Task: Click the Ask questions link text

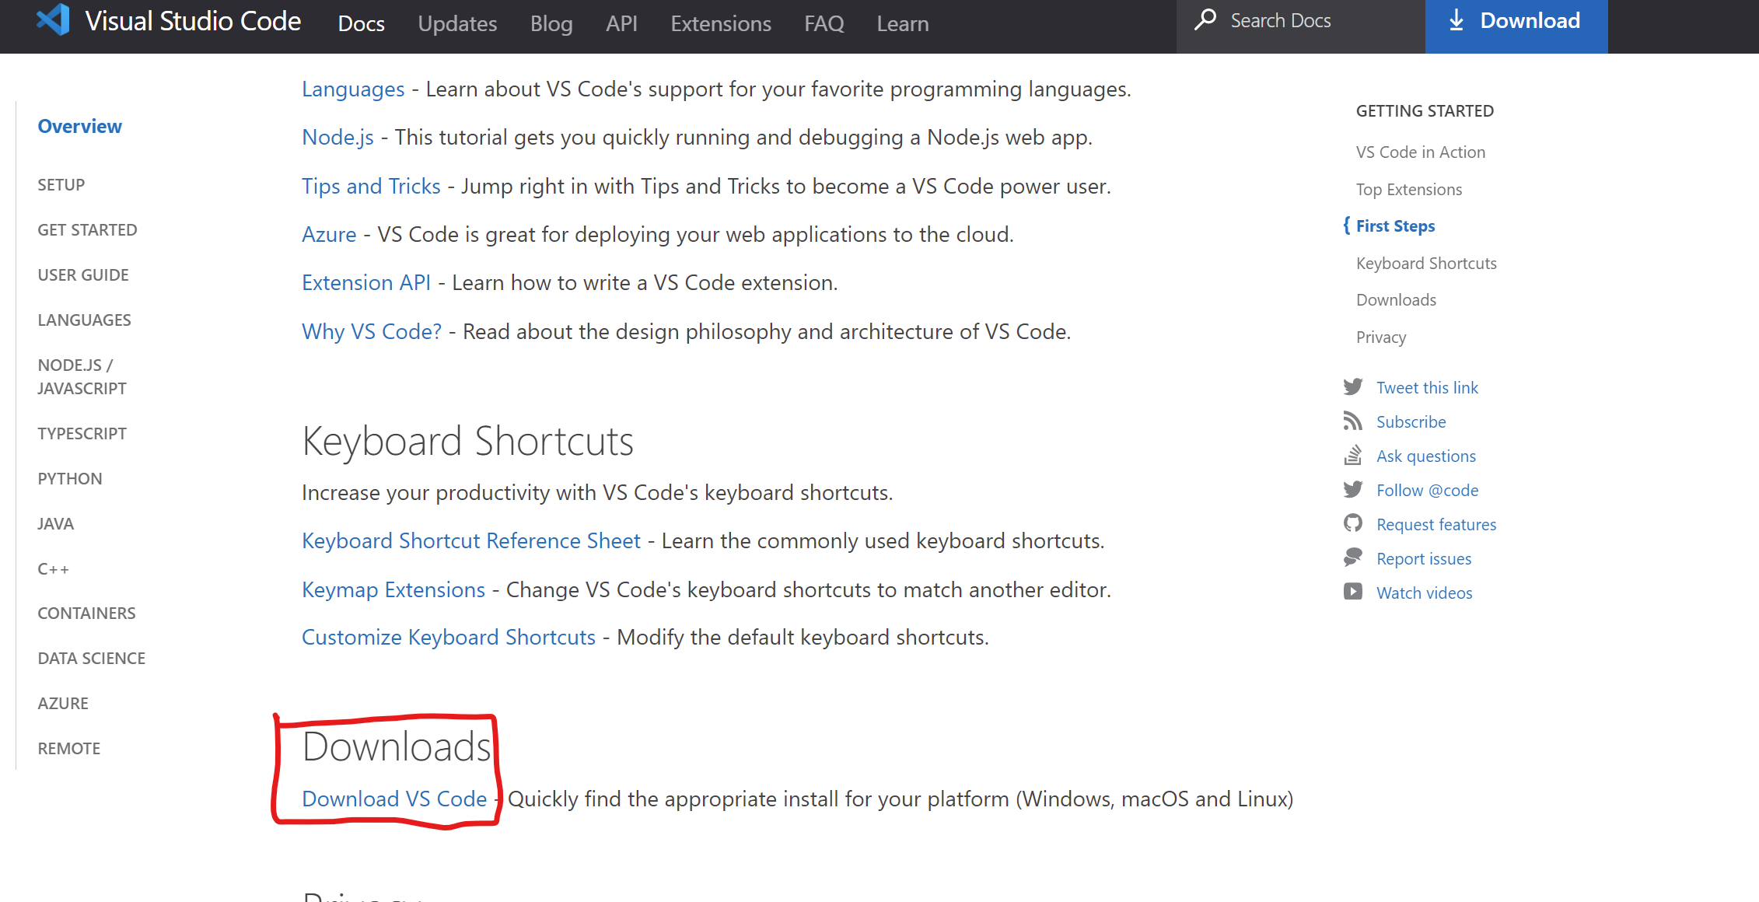Action: tap(1426, 456)
